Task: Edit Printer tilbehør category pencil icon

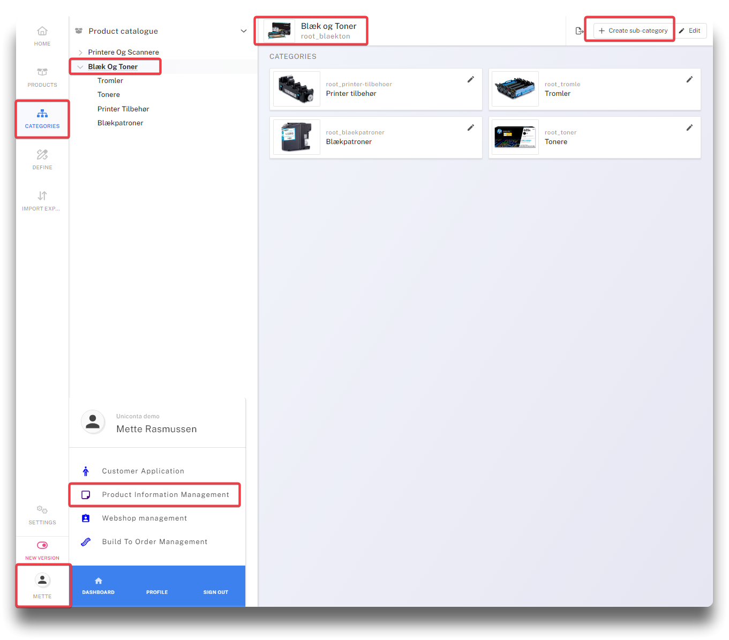Action: (470, 80)
